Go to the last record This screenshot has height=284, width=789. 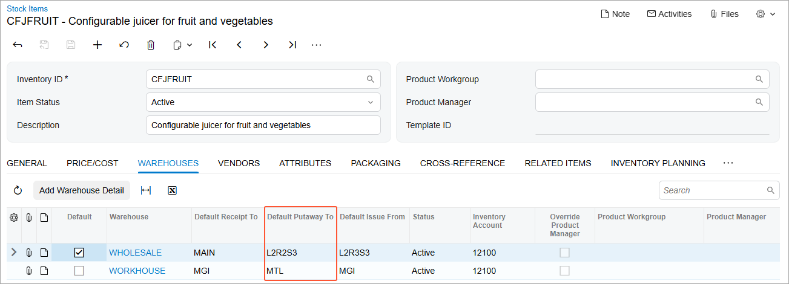coord(292,45)
